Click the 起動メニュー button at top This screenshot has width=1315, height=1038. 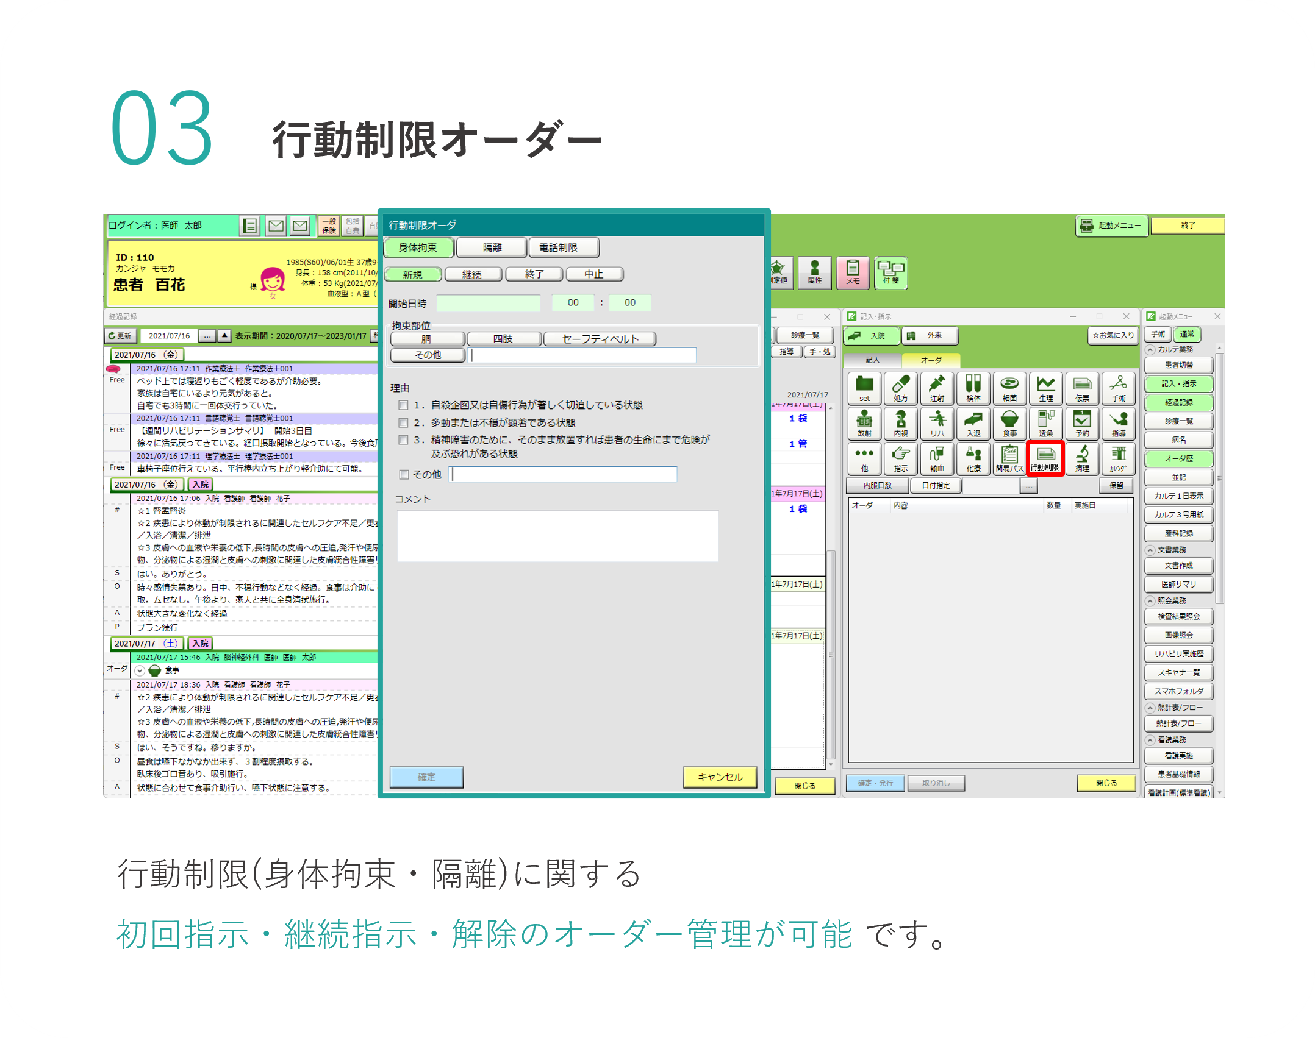1112,226
